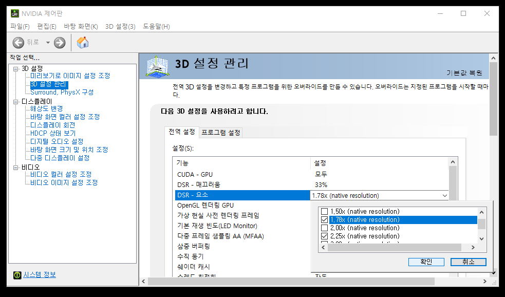Screen dimensions: 505x297
Task: Collapse the 디스플레이 tree node
Action: pyautogui.click(x=15, y=102)
